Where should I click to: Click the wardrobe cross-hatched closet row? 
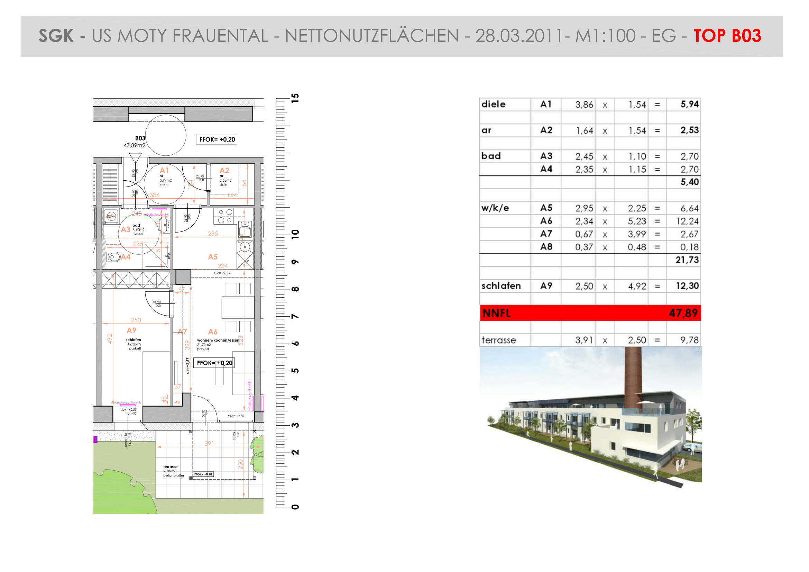click(x=136, y=280)
